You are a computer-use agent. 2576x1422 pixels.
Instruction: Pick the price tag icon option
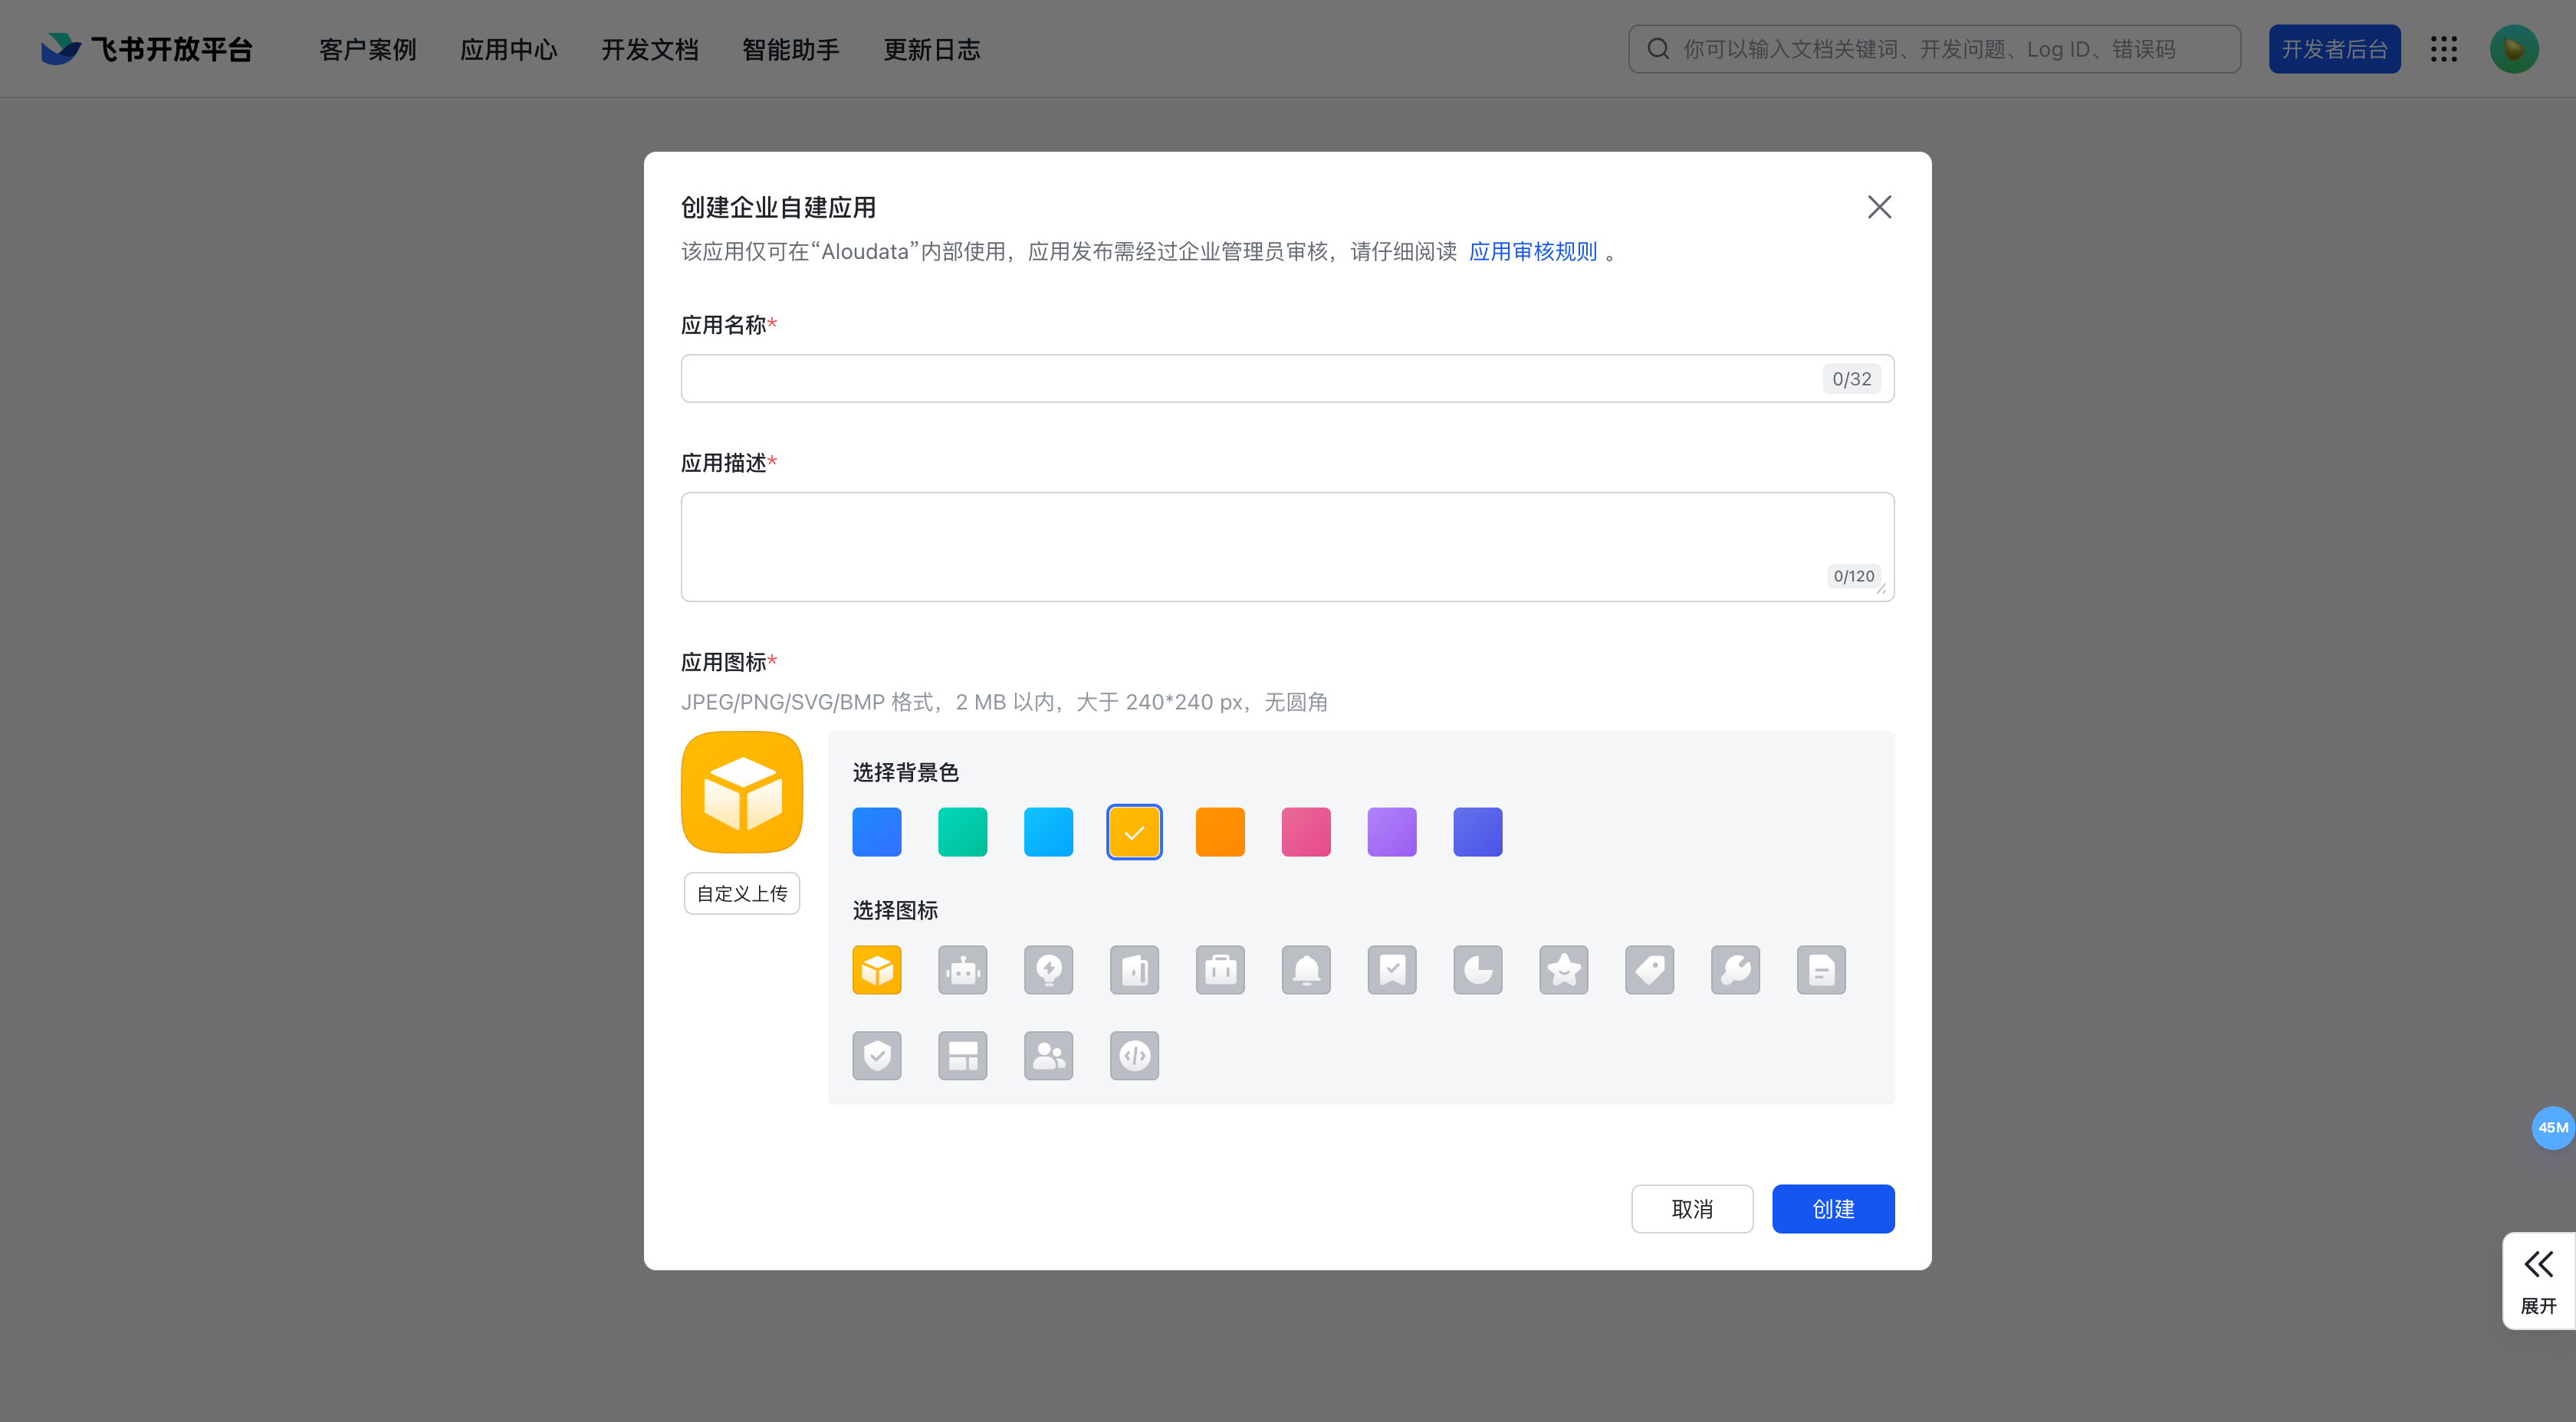[1651, 969]
